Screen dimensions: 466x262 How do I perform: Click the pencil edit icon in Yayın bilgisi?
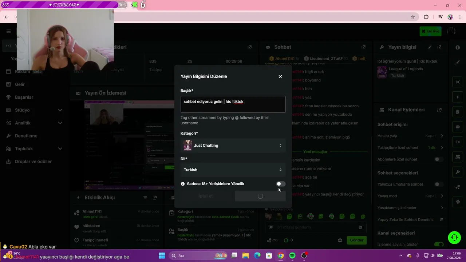pos(430,47)
